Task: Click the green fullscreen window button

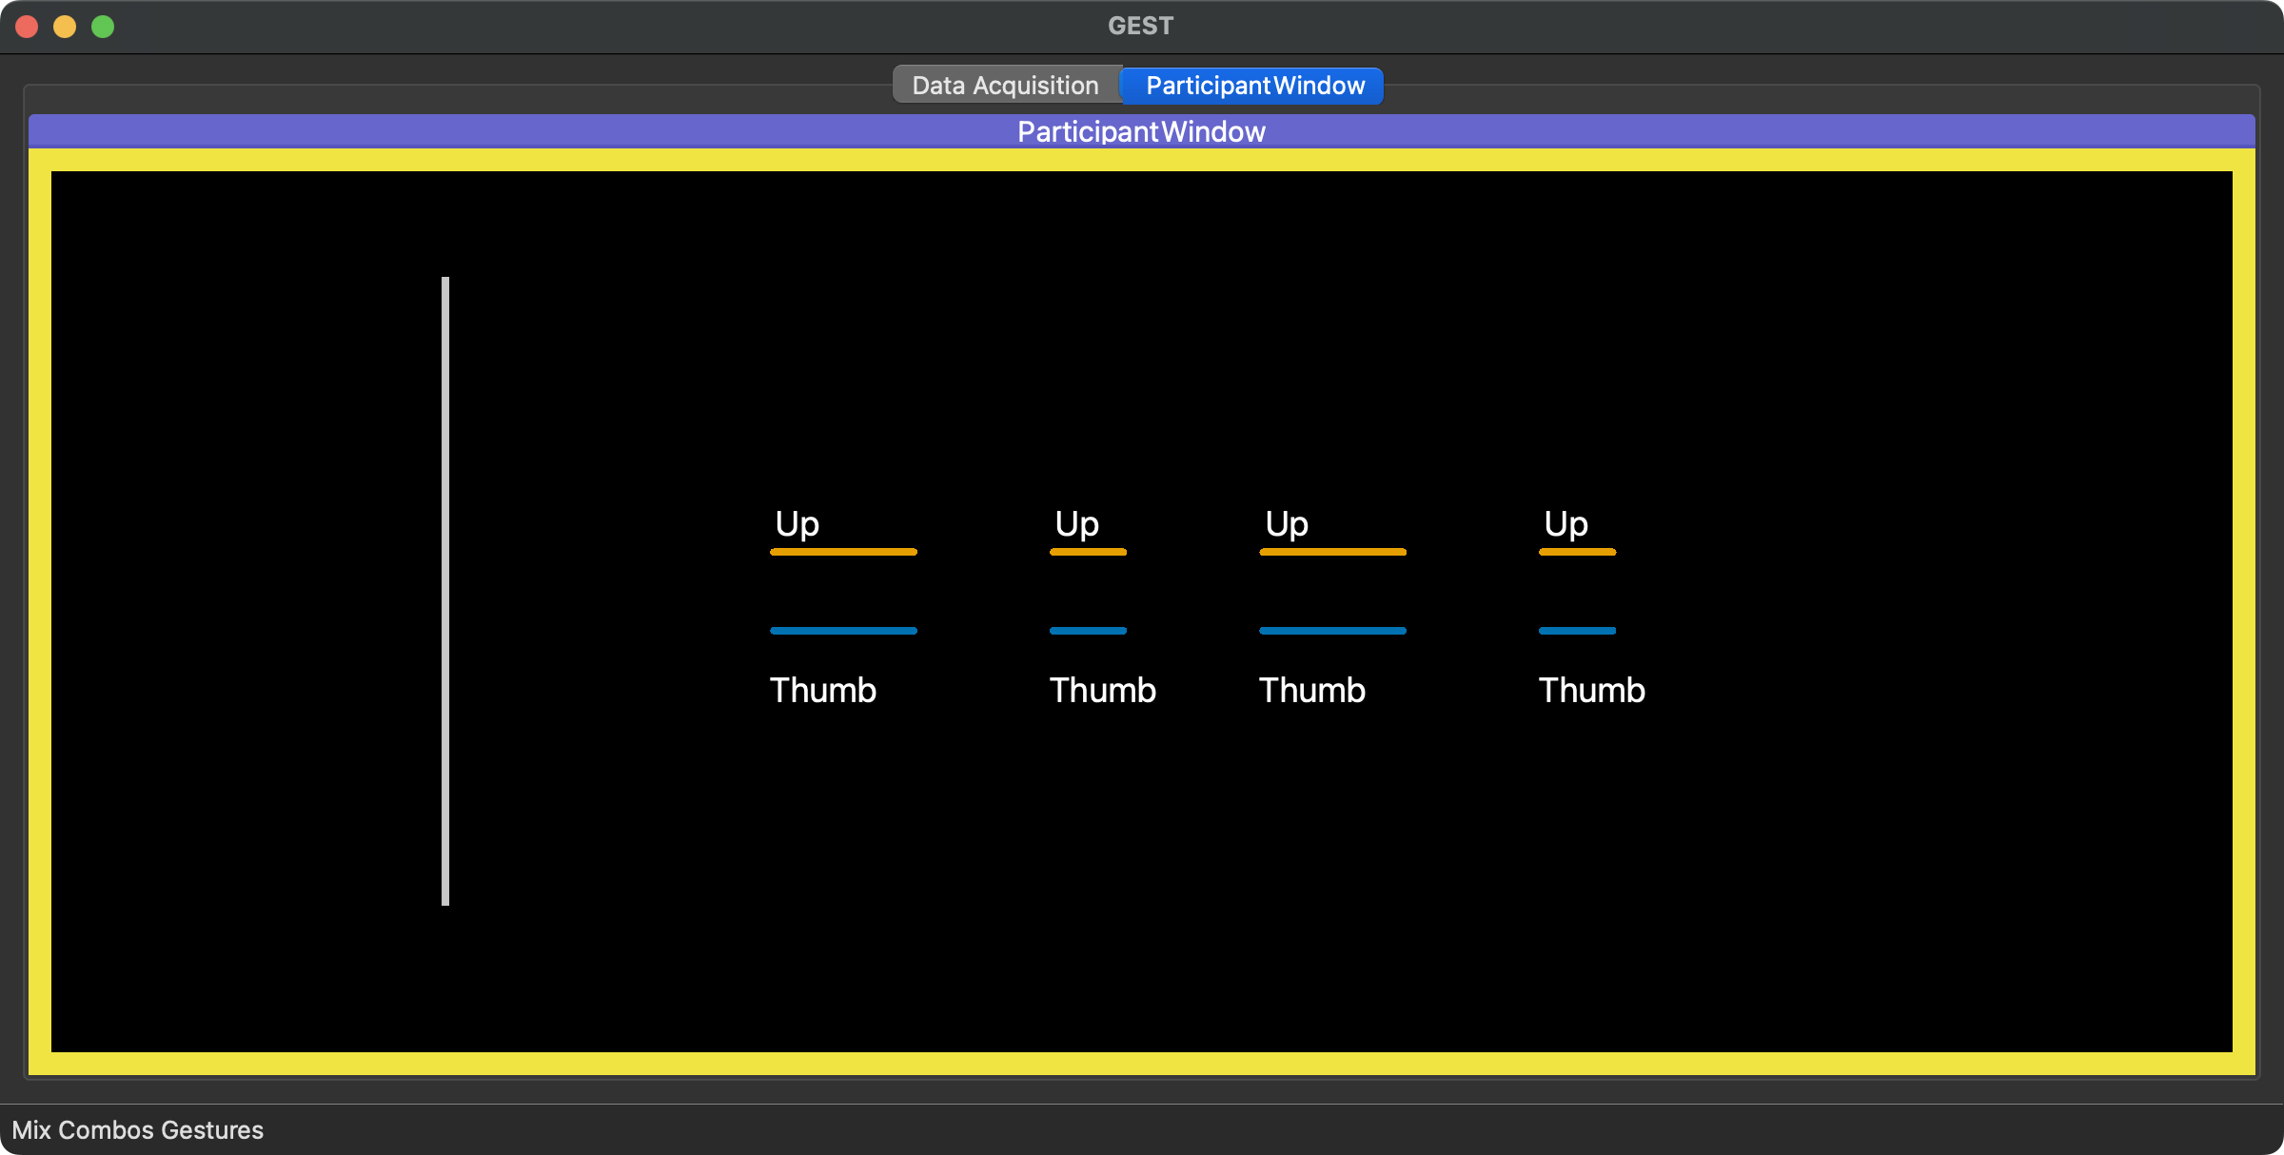Action: 103,27
